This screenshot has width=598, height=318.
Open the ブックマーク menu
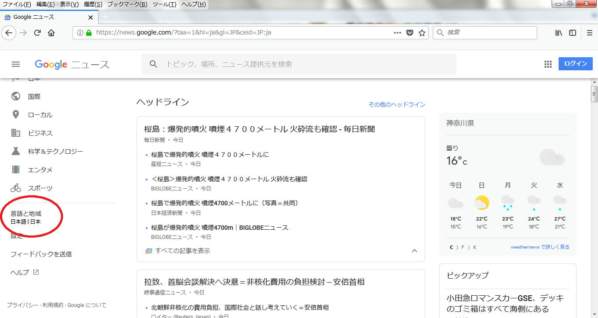127,4
